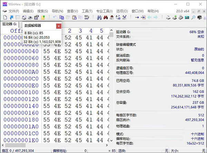Screen dimensions: 207x153
Task: Click the Go To Offset arrow icon
Action: [x=137, y=17]
